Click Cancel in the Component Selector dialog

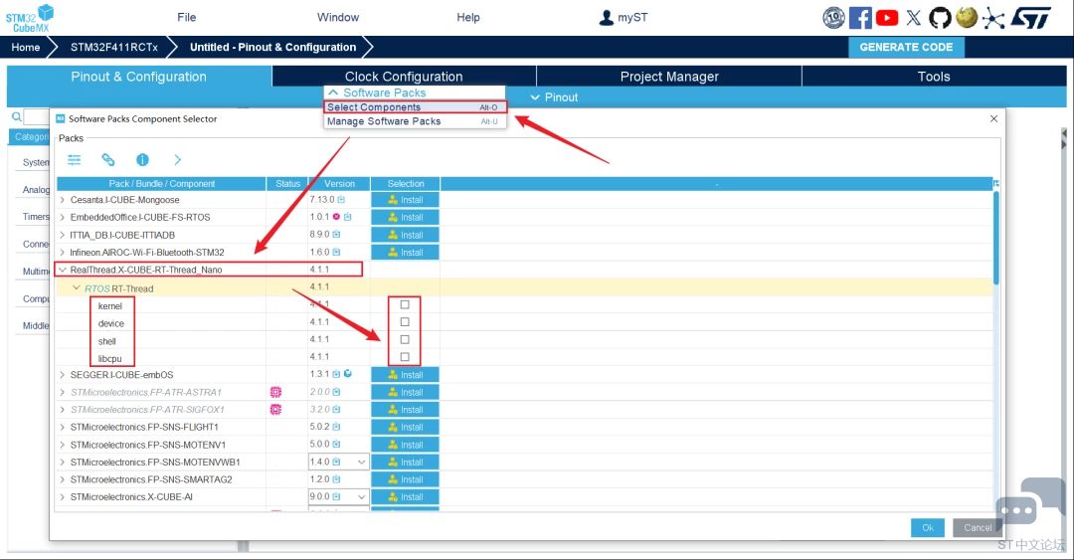point(978,528)
